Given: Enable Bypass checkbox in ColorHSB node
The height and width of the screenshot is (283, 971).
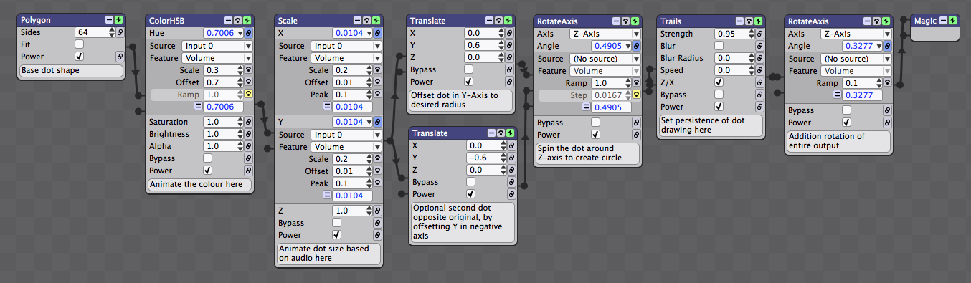Looking at the screenshot, I should pos(208,158).
